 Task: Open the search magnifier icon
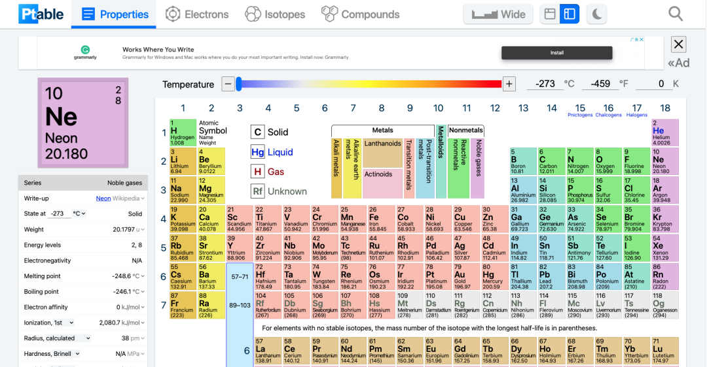click(x=676, y=14)
